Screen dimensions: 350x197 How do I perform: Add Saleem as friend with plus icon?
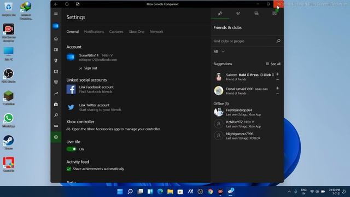click(278, 74)
